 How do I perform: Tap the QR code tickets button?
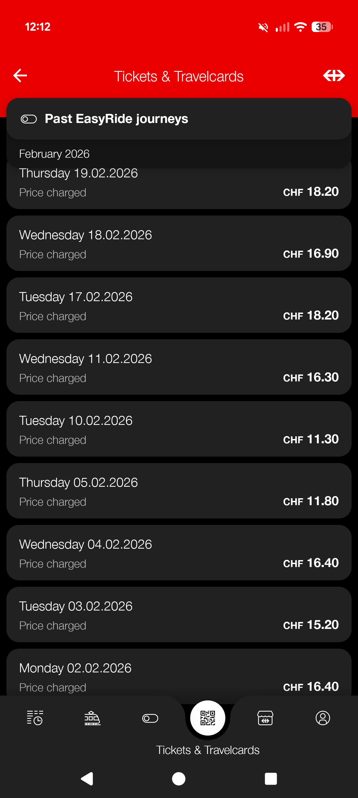208,718
